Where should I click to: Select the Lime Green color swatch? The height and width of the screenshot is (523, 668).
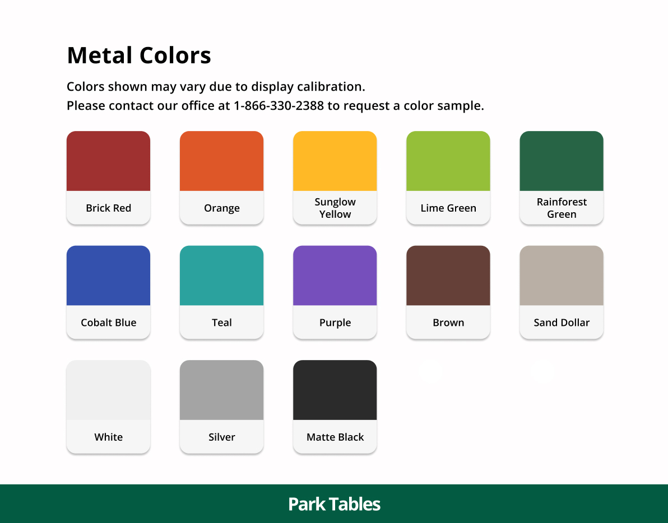[448, 161]
